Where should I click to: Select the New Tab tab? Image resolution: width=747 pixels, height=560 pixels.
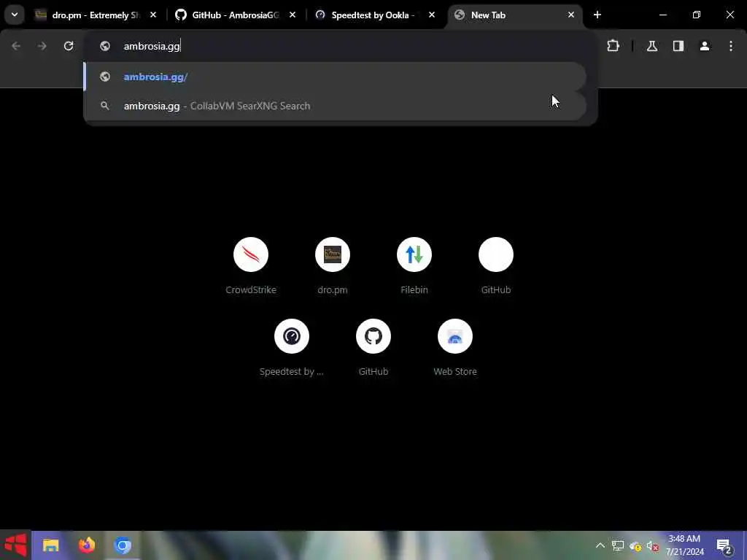pos(516,15)
